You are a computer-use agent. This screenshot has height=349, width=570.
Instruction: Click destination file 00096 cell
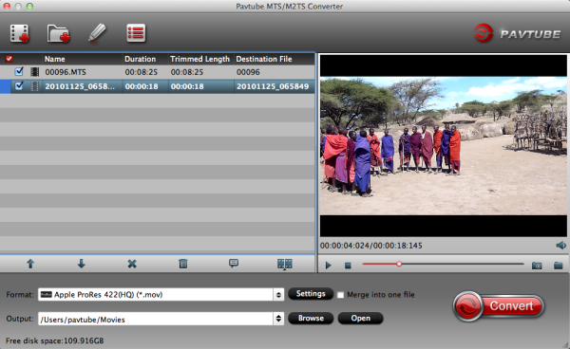248,72
